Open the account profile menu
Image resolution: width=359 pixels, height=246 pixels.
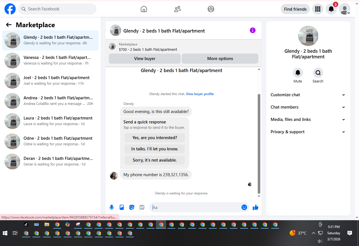(x=345, y=9)
